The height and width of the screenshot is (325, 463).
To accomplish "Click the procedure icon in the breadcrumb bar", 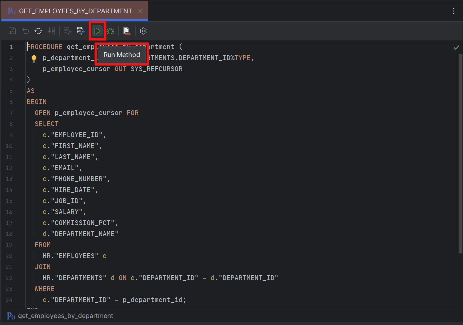I will point(11,316).
